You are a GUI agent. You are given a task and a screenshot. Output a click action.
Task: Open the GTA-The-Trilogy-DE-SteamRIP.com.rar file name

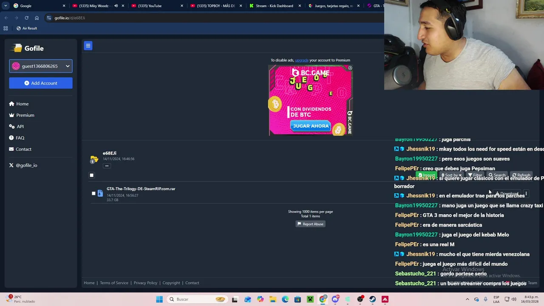pos(141,189)
